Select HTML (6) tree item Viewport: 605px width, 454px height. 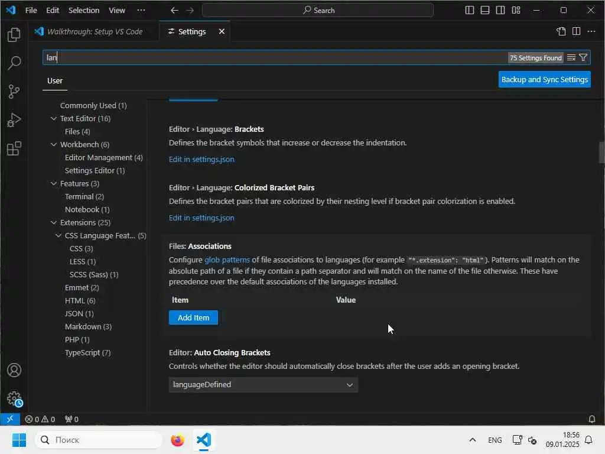coord(80,300)
